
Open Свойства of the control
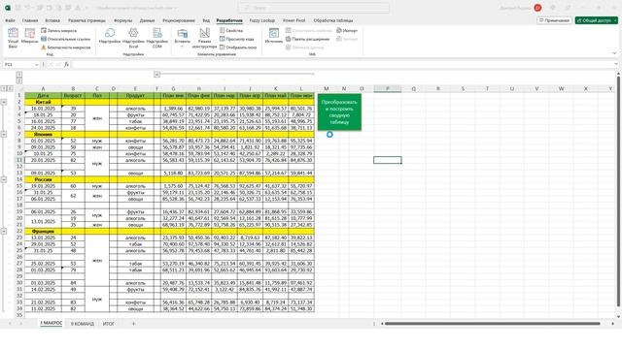pos(231,30)
